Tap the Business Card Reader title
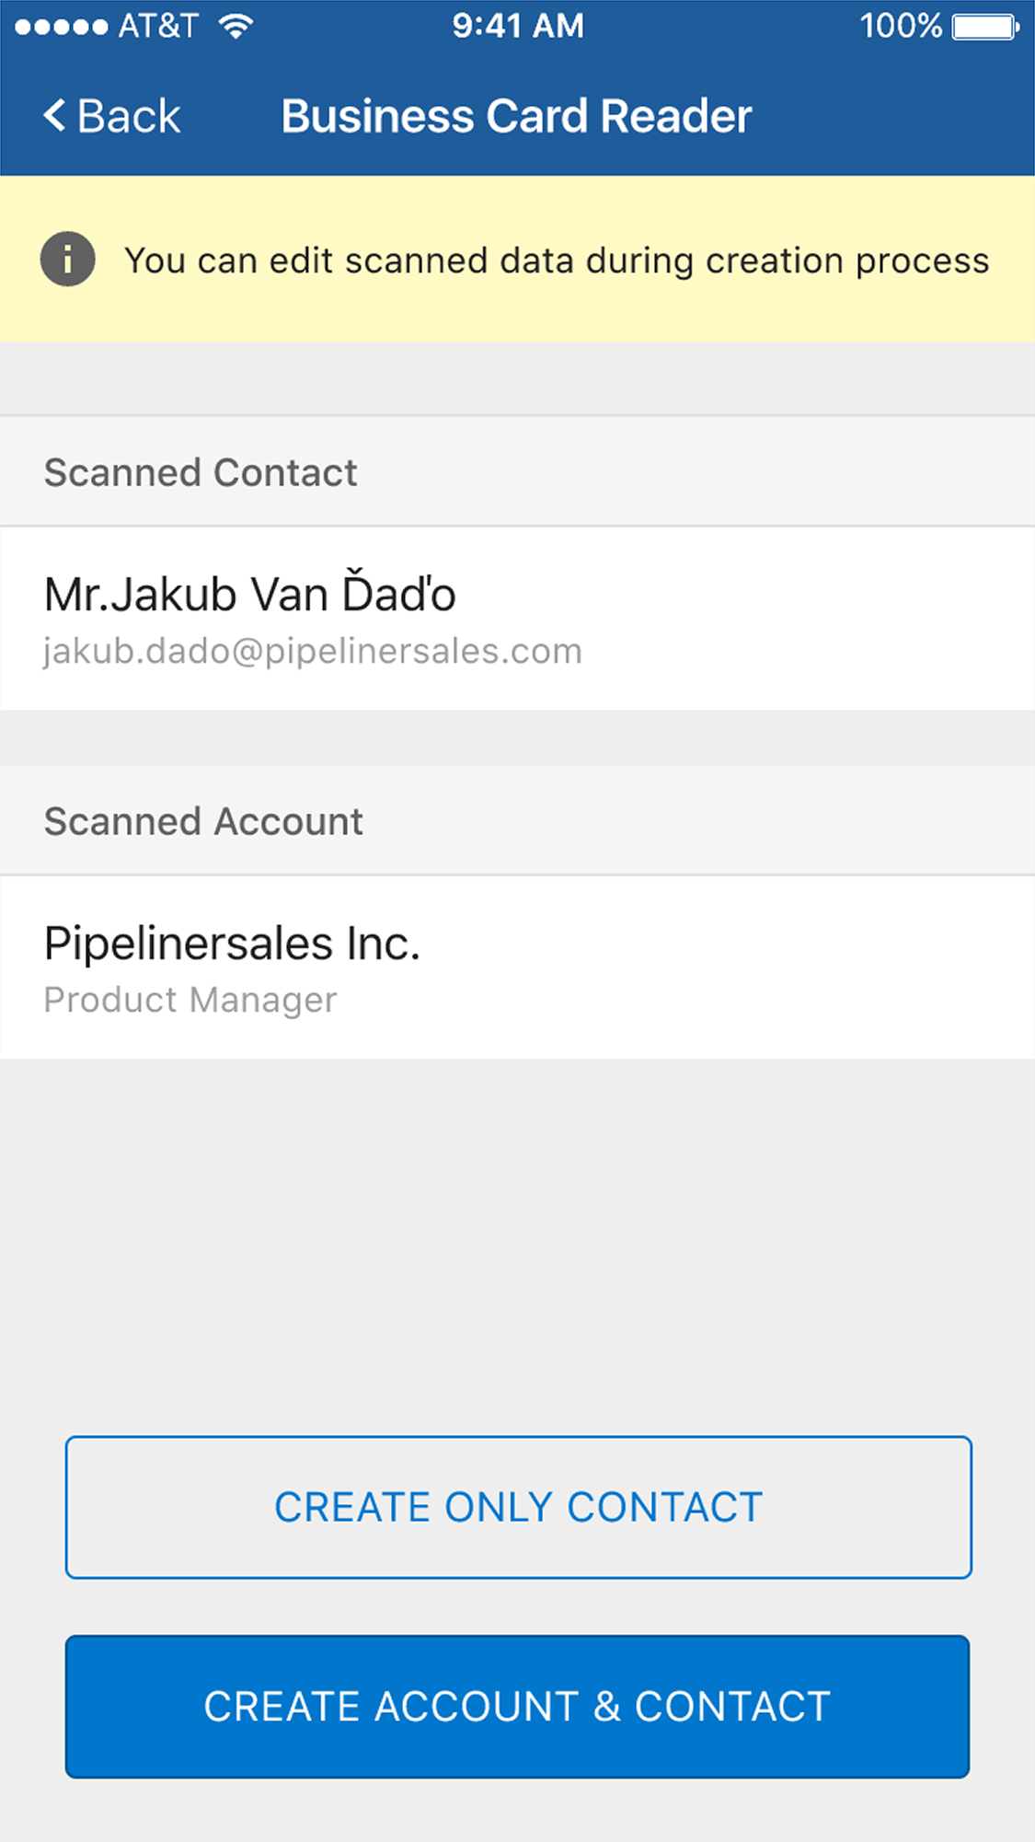1035x1842 pixels. [516, 117]
